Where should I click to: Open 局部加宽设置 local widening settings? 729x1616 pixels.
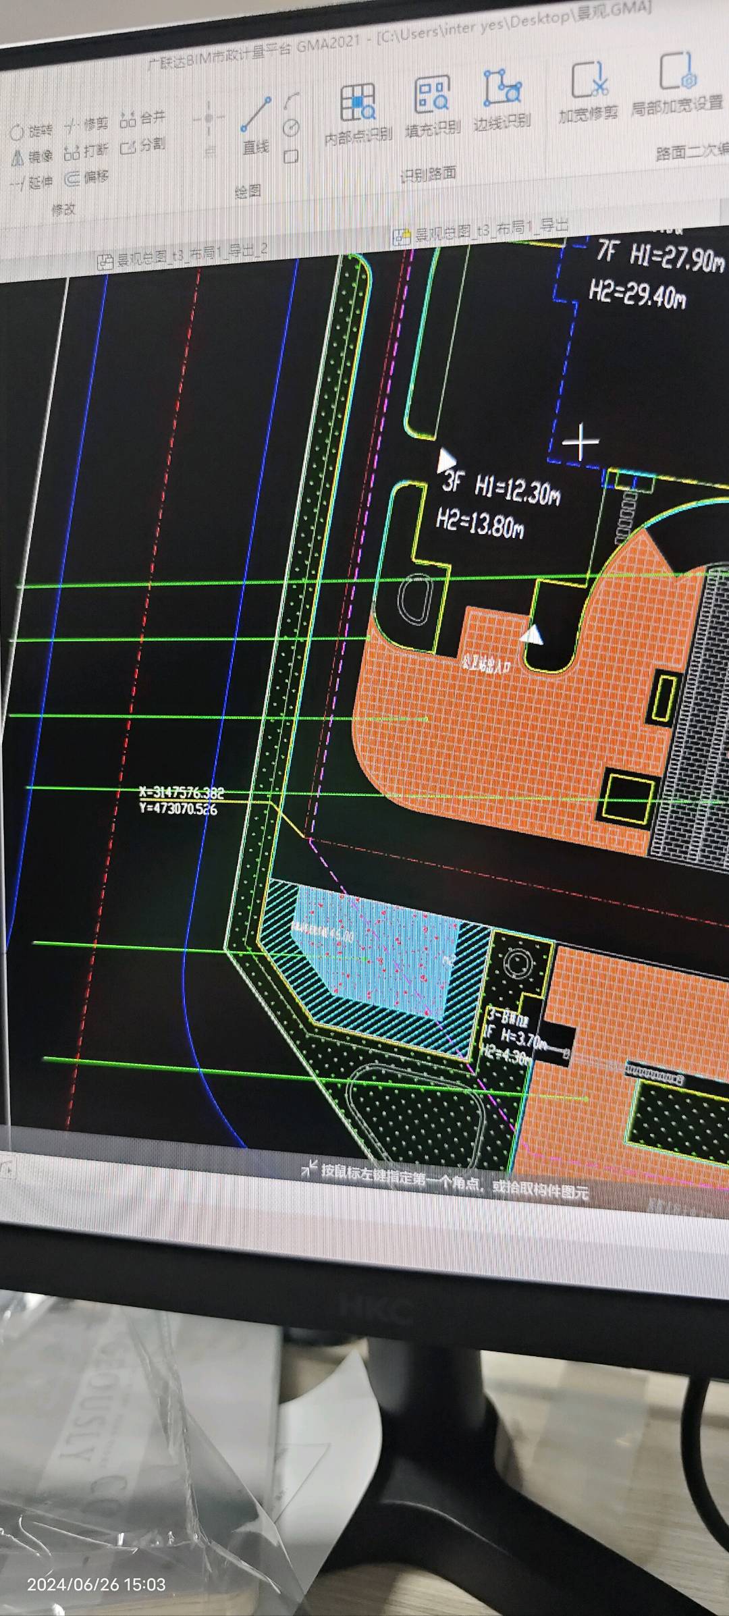click(x=677, y=85)
